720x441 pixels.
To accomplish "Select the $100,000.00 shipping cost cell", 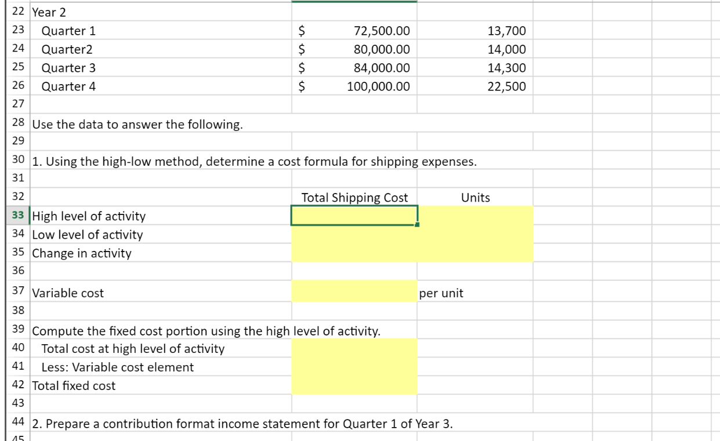I will pyautogui.click(x=354, y=87).
